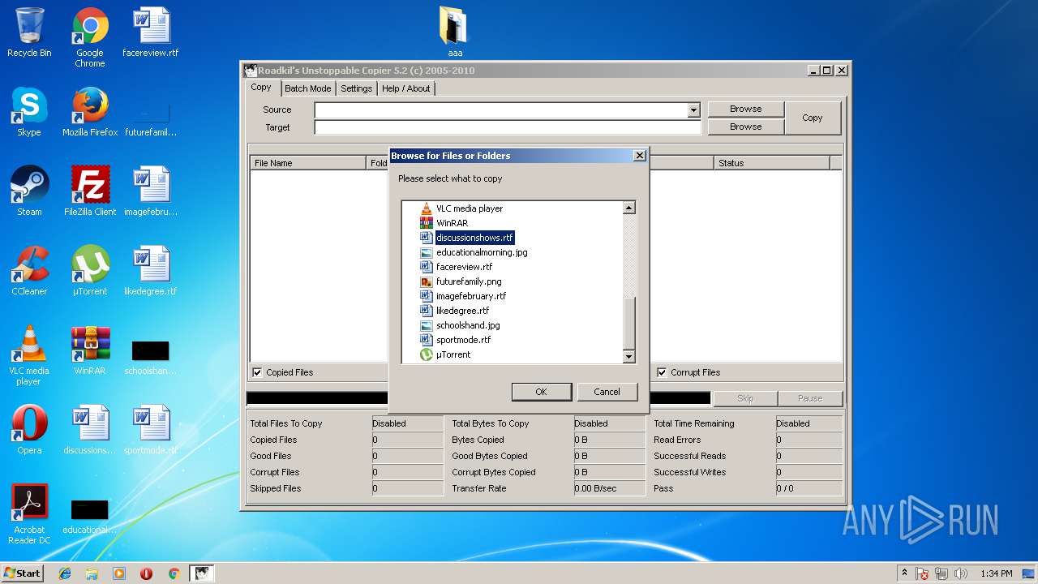Viewport: 1038px width, 584px height.
Task: Open WinRAR desktop shortcut
Action: pyautogui.click(x=90, y=350)
